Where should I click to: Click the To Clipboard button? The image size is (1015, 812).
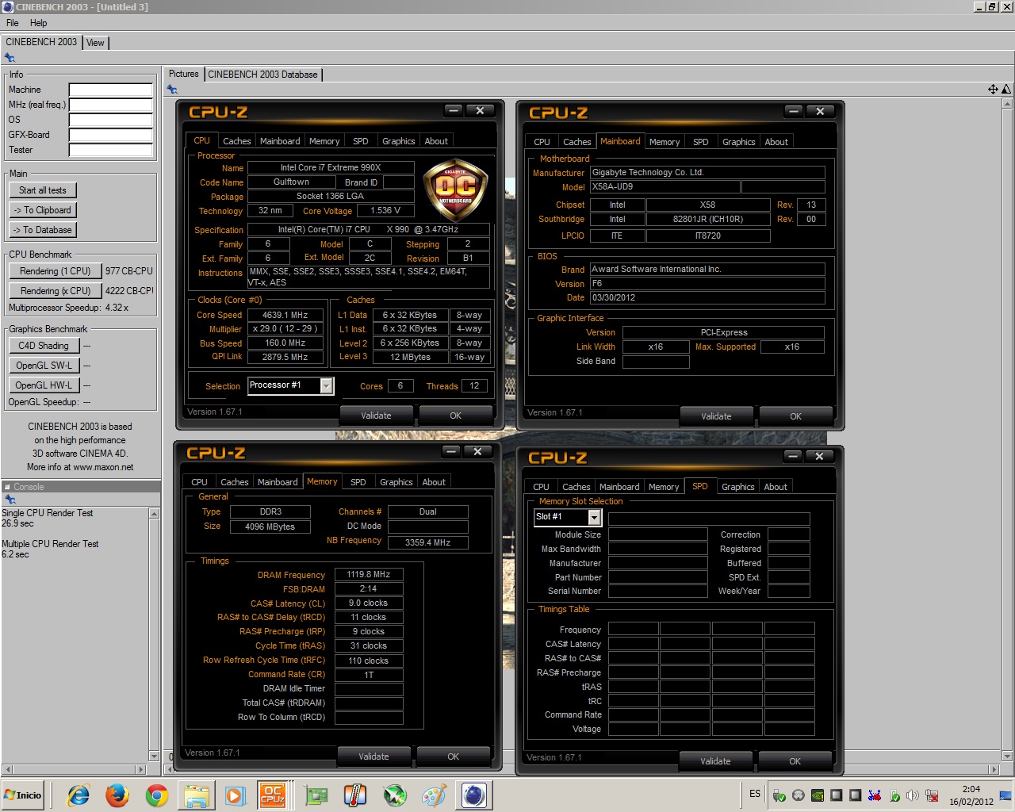tap(43, 210)
